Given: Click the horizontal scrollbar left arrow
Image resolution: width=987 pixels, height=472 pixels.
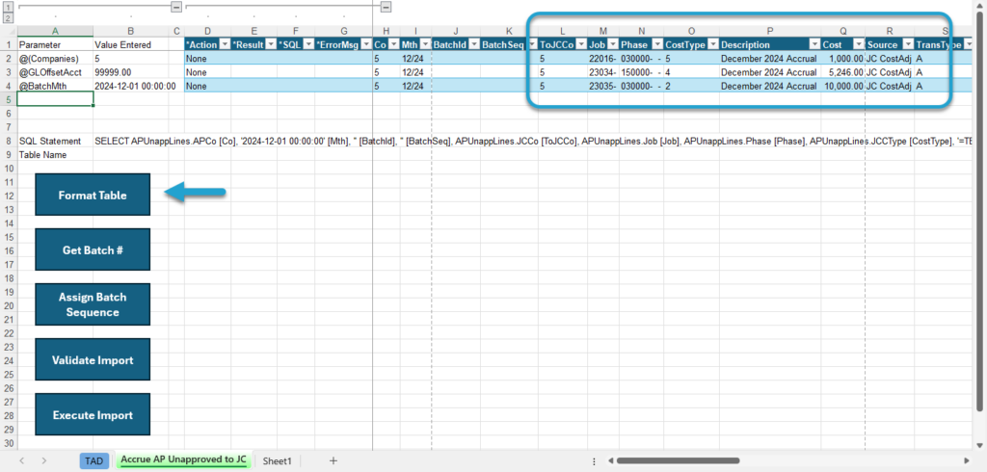Looking at the screenshot, I should click(610, 460).
